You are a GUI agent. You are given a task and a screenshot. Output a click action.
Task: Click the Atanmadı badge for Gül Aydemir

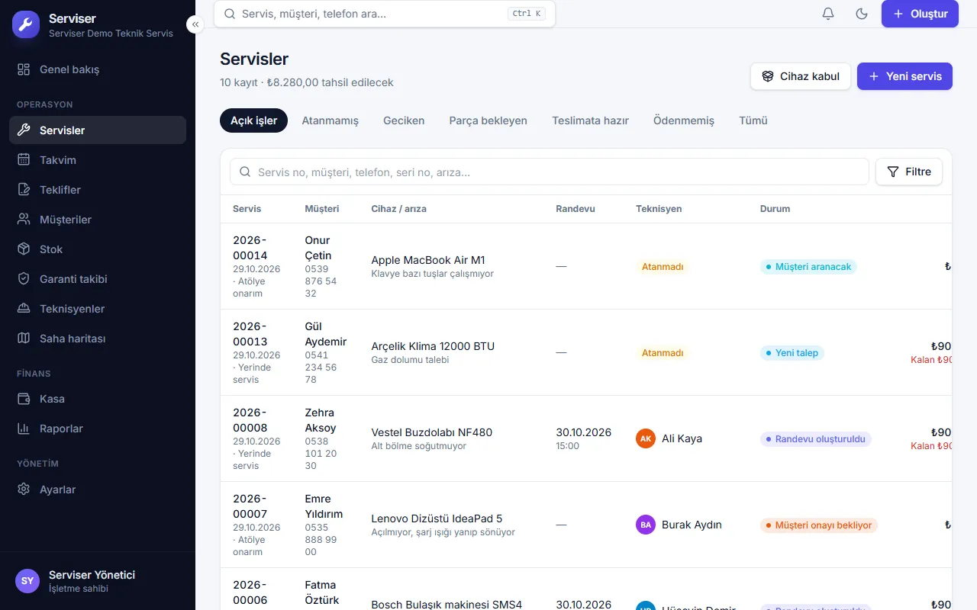(x=663, y=353)
